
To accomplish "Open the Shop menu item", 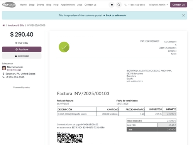I will click(x=32, y=5).
